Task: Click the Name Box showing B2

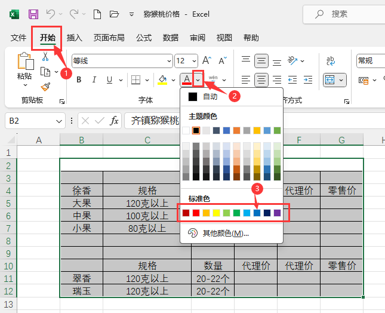Action: coord(35,121)
